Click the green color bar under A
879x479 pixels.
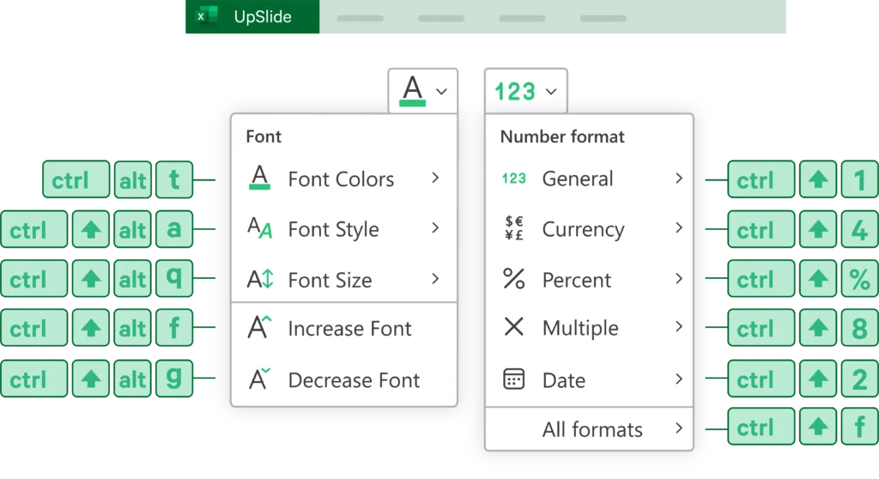[x=413, y=103]
